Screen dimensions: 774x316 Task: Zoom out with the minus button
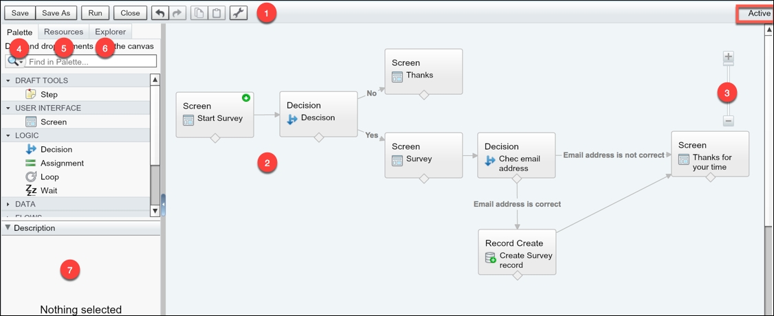click(728, 120)
